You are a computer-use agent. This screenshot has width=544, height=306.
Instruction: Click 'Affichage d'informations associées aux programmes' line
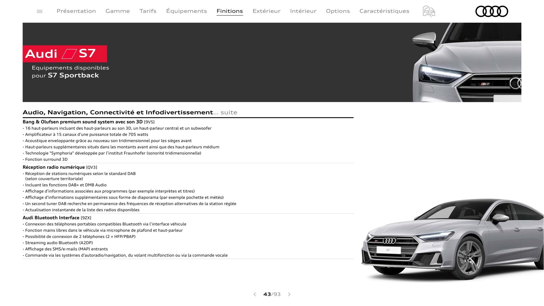pos(109,191)
